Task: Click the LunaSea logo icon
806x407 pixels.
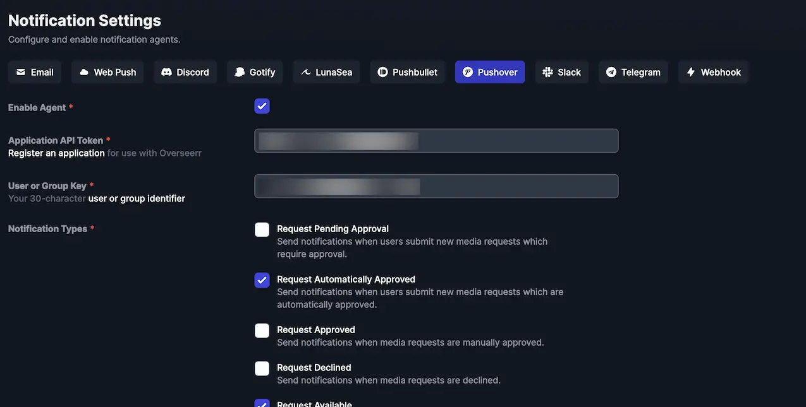Action: click(306, 72)
